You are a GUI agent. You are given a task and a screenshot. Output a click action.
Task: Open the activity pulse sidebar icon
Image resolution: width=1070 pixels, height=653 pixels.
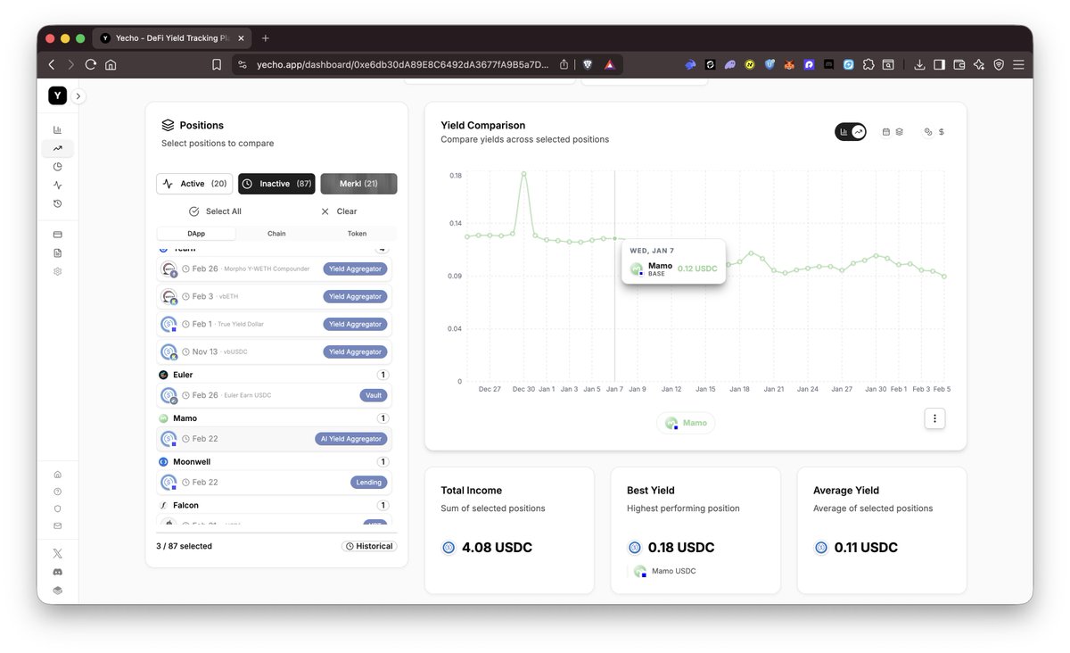[57, 185]
